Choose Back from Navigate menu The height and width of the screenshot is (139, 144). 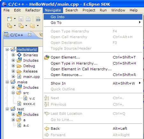93,129
